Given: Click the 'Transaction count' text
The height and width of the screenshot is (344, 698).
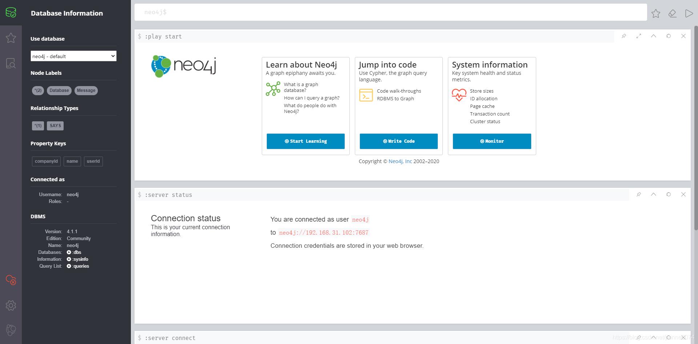Looking at the screenshot, I should pos(490,114).
